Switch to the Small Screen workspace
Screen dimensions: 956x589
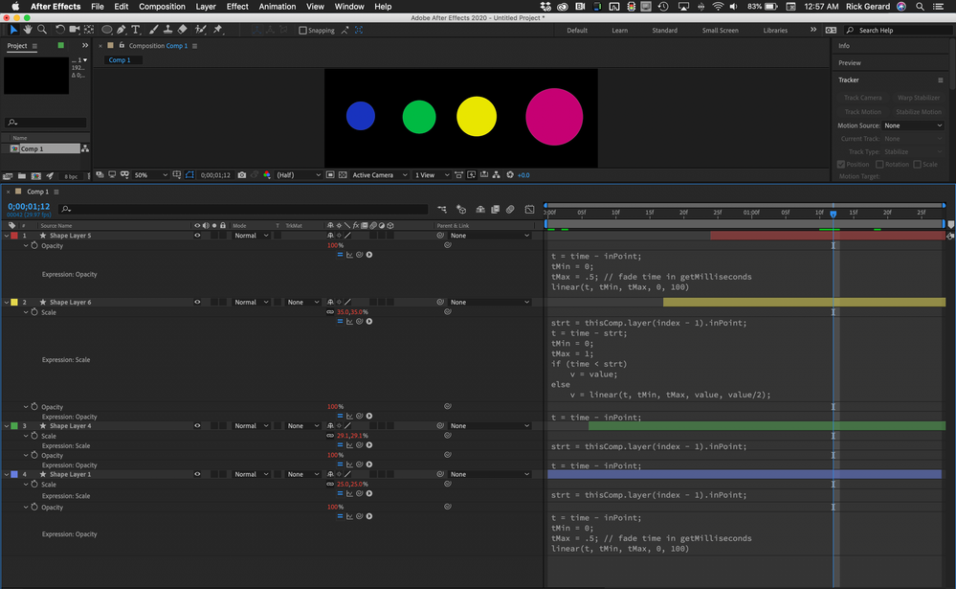coord(720,31)
